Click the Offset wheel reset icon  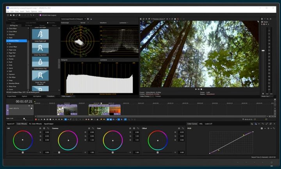(x=183, y=128)
